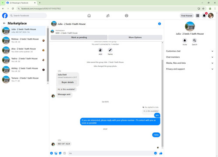This screenshot has height=157, width=218.
Task: Open Chrome profile icon
Action: click(x=210, y=9)
